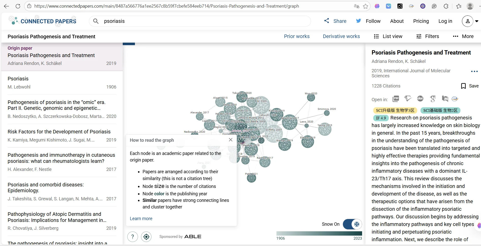Open the browser favorites list

tap(459, 6)
